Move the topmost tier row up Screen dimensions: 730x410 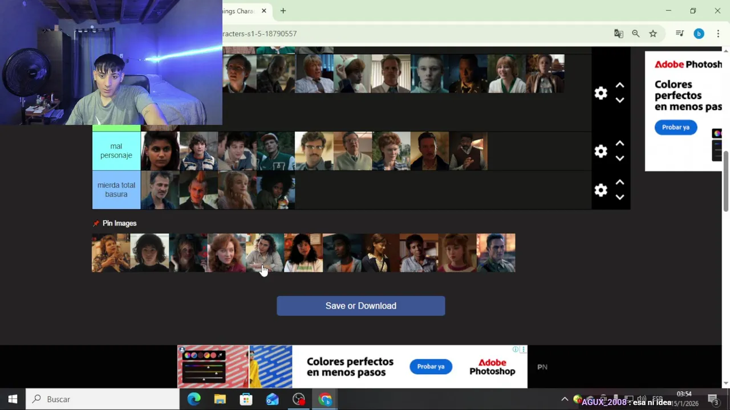click(620, 85)
